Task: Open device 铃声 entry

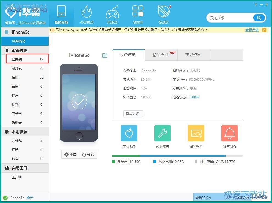Action: [25, 95]
